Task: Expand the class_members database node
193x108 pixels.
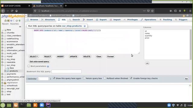Action: 2,36
